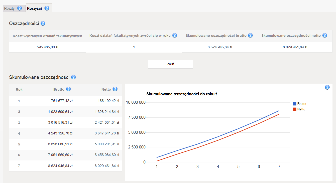Image resolution: width=336 pixels, height=183 pixels.
Task: Click help icon beside Oszczędności heading
Action: pyautogui.click(x=43, y=24)
